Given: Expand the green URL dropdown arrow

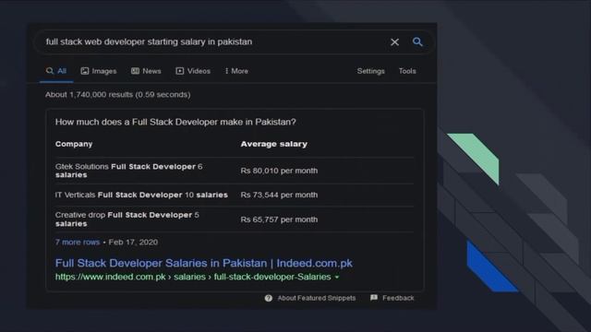Looking at the screenshot, I should coord(337,278).
